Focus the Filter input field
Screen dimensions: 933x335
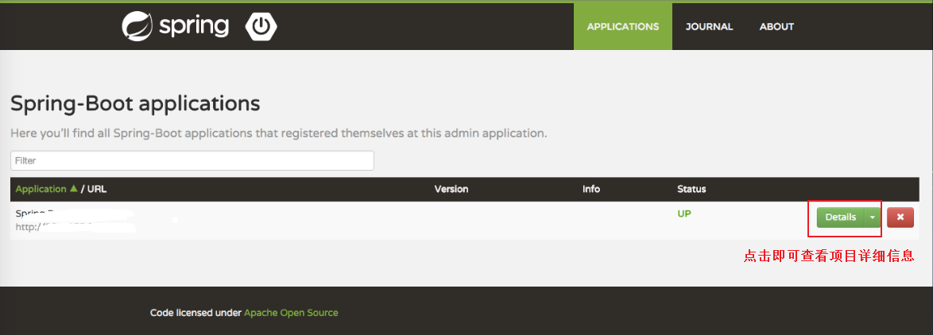(x=192, y=160)
